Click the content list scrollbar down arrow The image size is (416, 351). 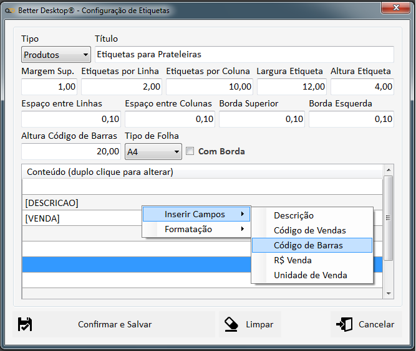[x=389, y=293]
